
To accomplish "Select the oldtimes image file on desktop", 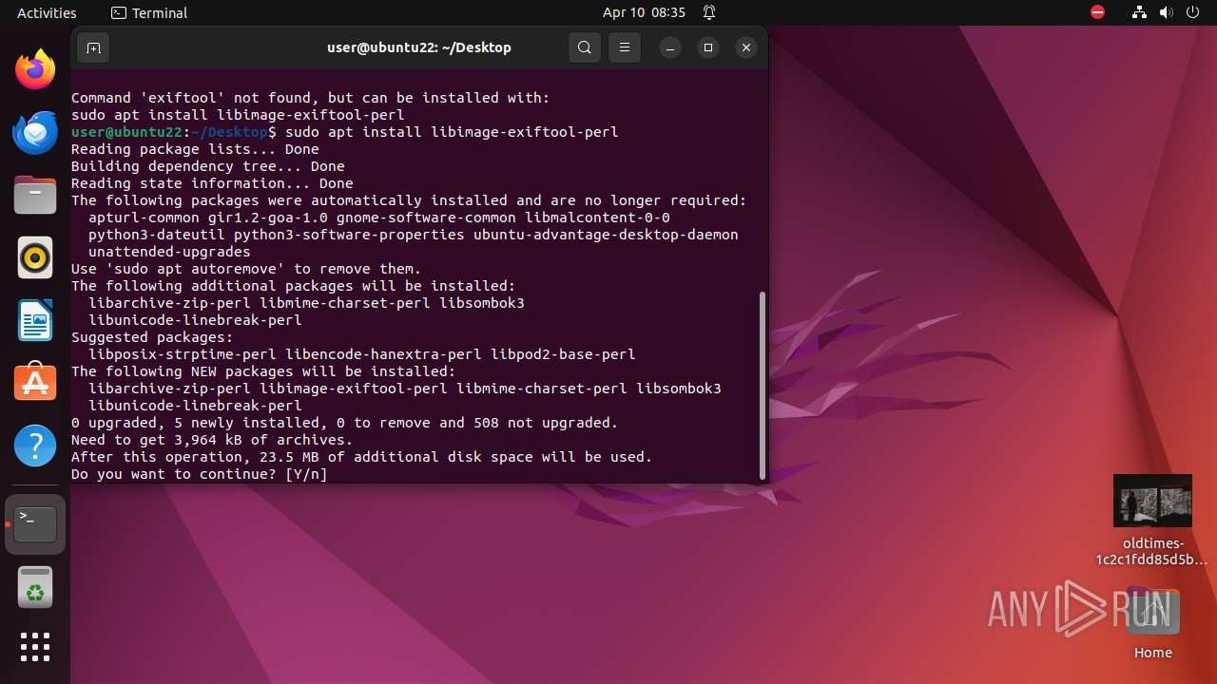I will [1152, 520].
